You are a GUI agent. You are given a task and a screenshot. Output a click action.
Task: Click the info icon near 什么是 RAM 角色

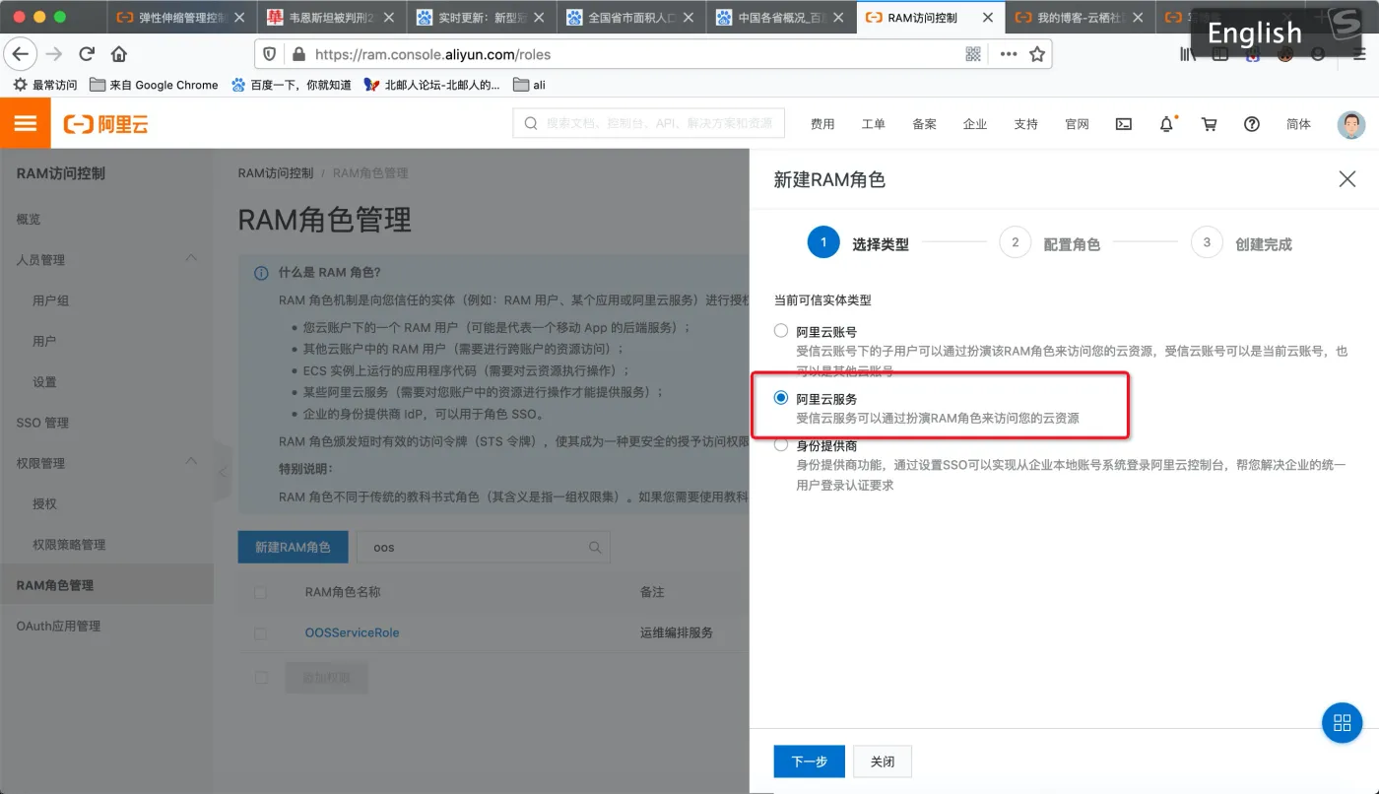261,273
